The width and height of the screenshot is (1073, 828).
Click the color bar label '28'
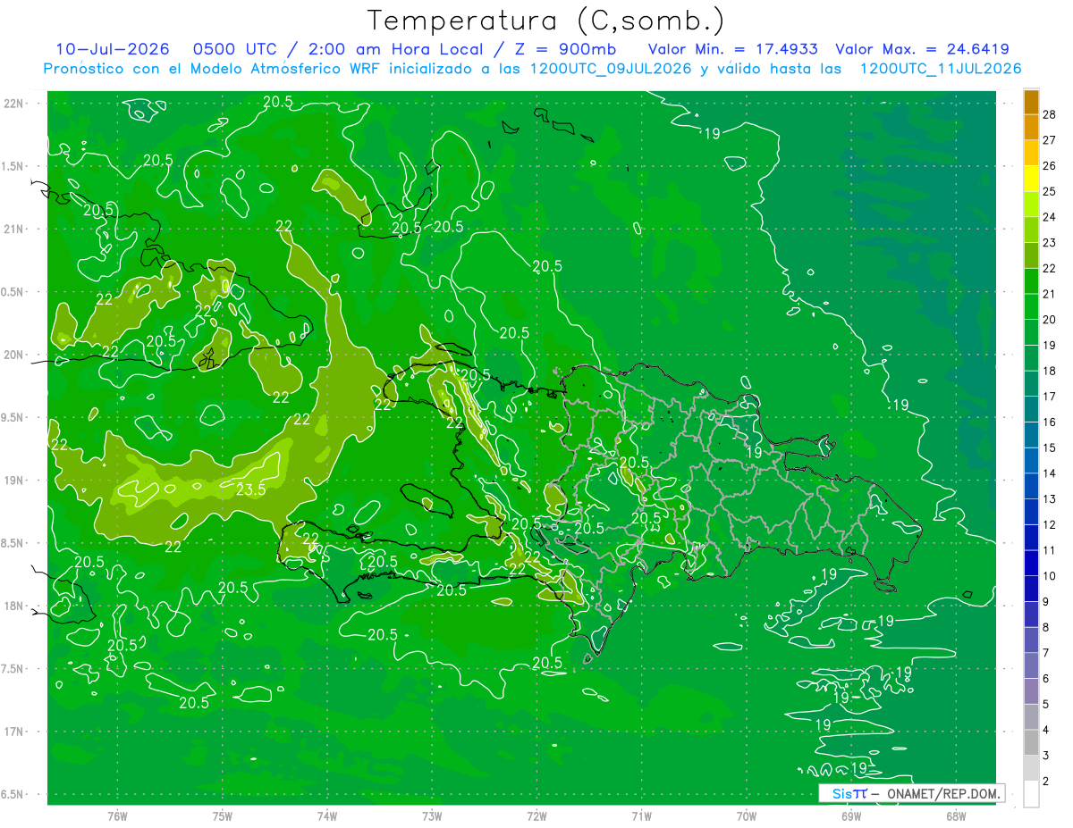pos(1050,114)
